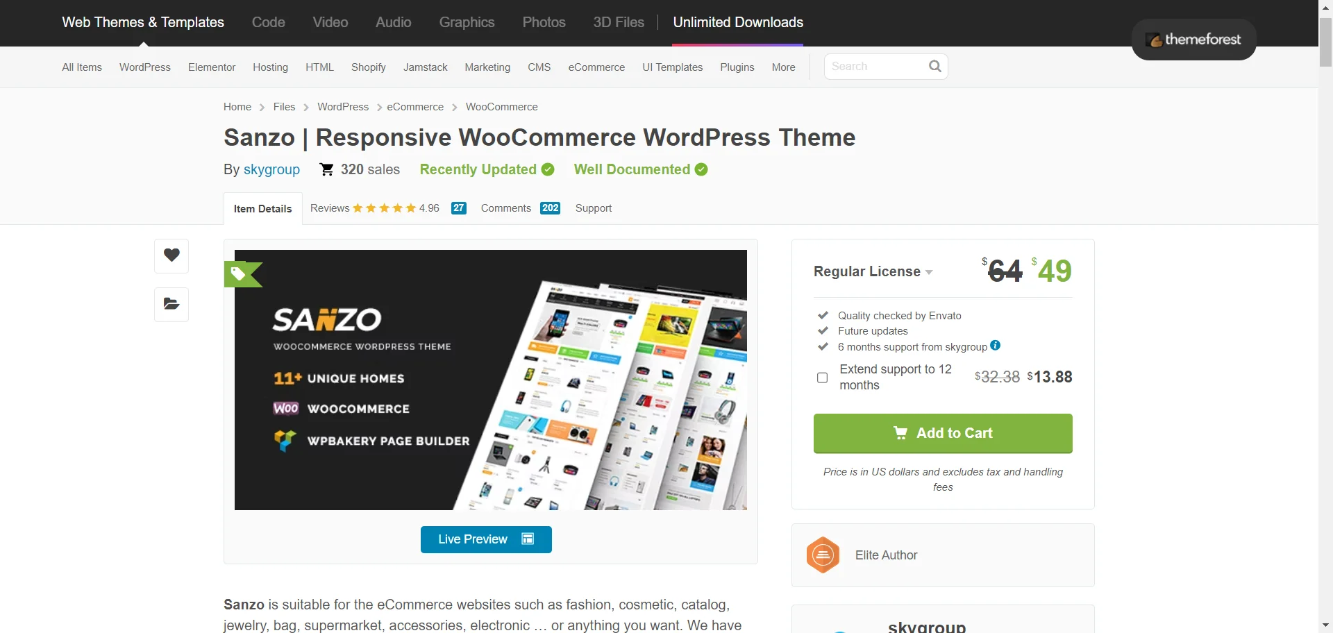Select Jamstack category
This screenshot has width=1333, height=633.
426,67
